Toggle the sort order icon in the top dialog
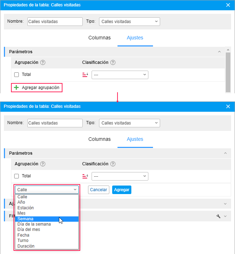The height and width of the screenshot is (254, 235). (x=85, y=74)
